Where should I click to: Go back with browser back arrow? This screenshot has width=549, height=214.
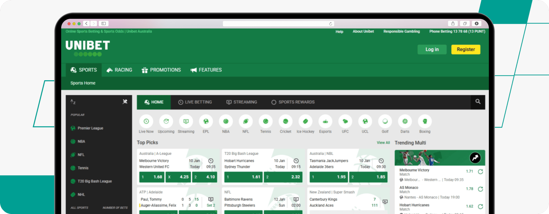[87, 24]
